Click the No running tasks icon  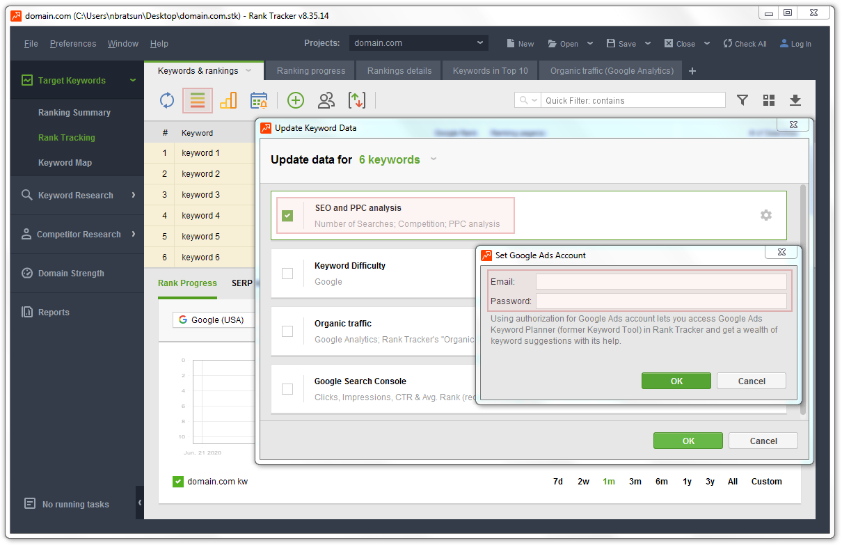click(29, 503)
